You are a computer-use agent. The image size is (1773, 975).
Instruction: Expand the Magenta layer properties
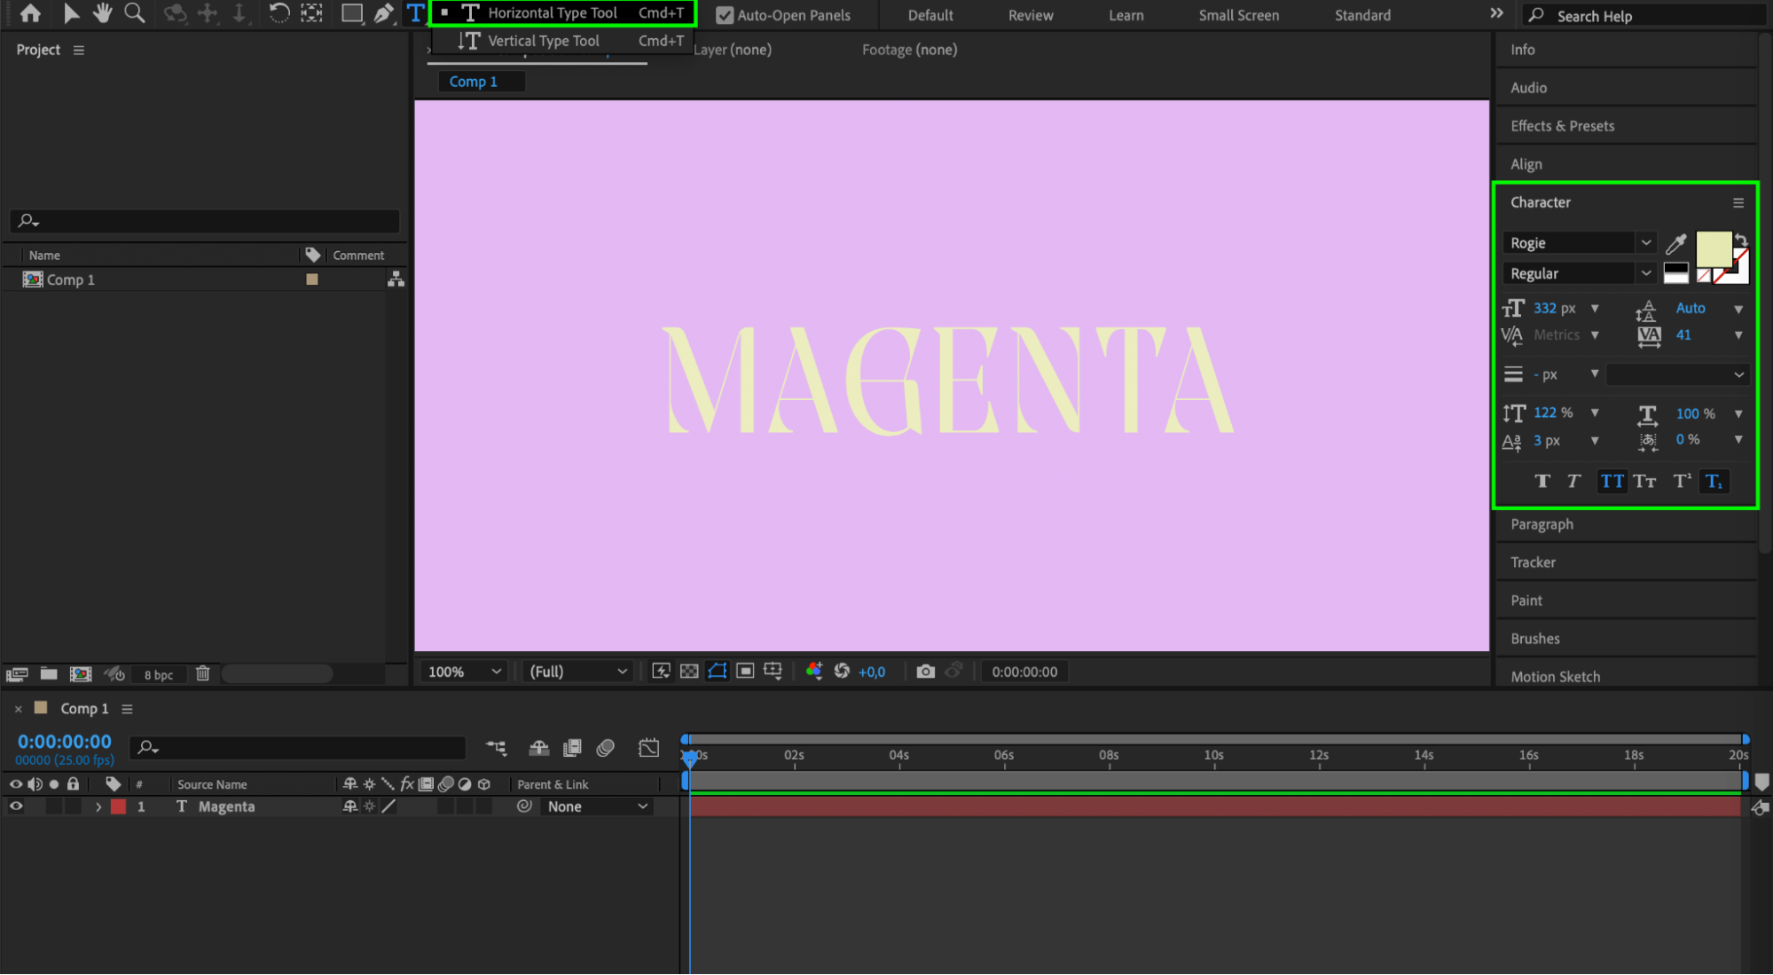[98, 807]
